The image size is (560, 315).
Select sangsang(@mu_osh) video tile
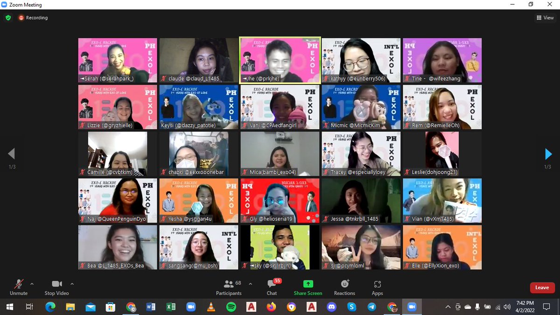pyautogui.click(x=199, y=247)
